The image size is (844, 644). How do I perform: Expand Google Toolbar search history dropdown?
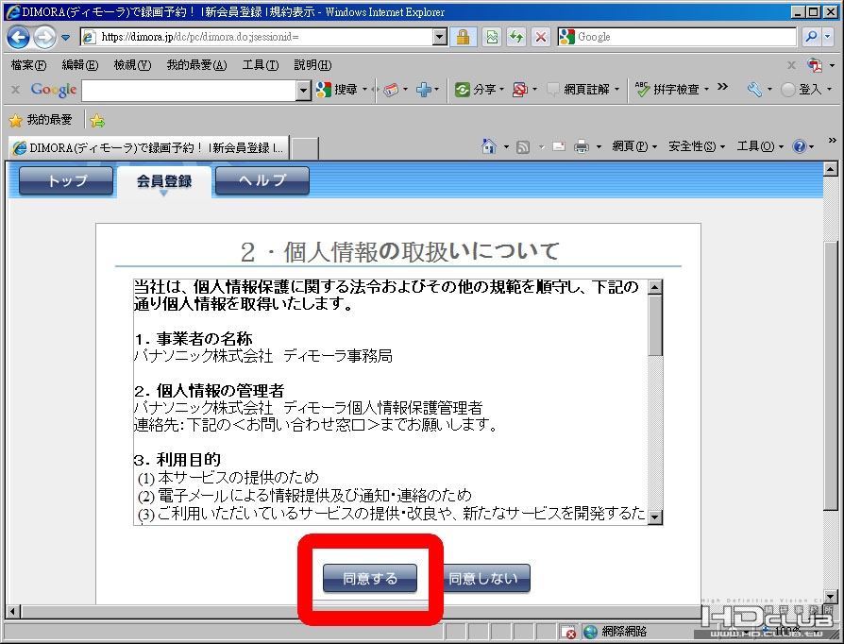(x=304, y=91)
